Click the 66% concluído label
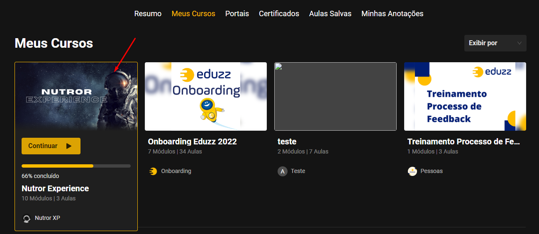The image size is (539, 234). pos(40,176)
